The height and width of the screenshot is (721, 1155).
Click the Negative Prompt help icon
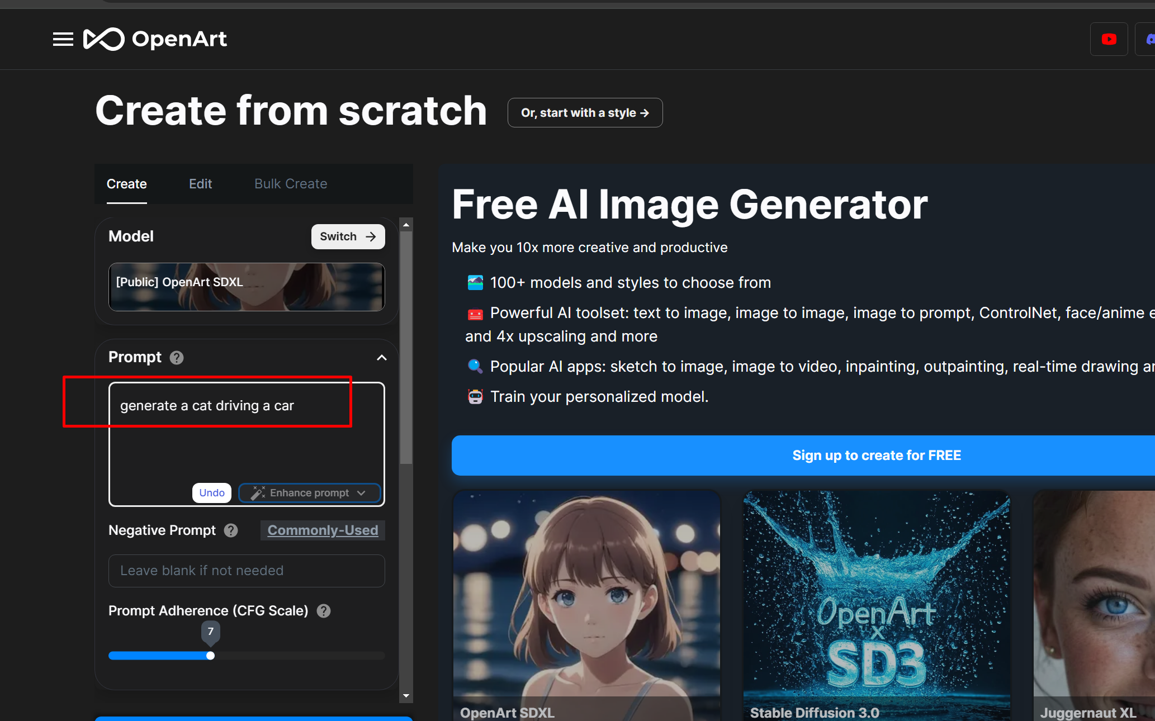point(231,530)
